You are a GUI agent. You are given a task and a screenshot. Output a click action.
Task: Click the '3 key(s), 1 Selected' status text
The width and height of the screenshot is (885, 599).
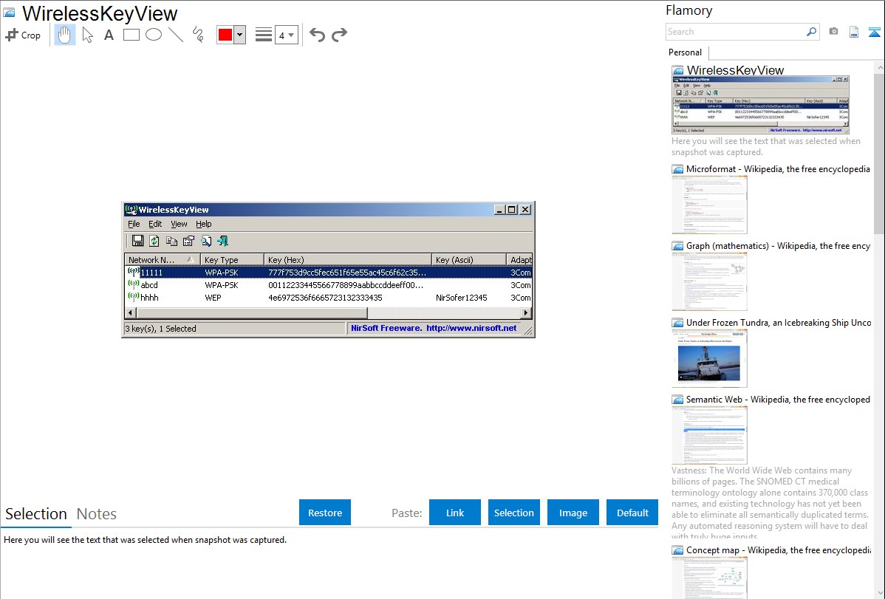tap(161, 329)
